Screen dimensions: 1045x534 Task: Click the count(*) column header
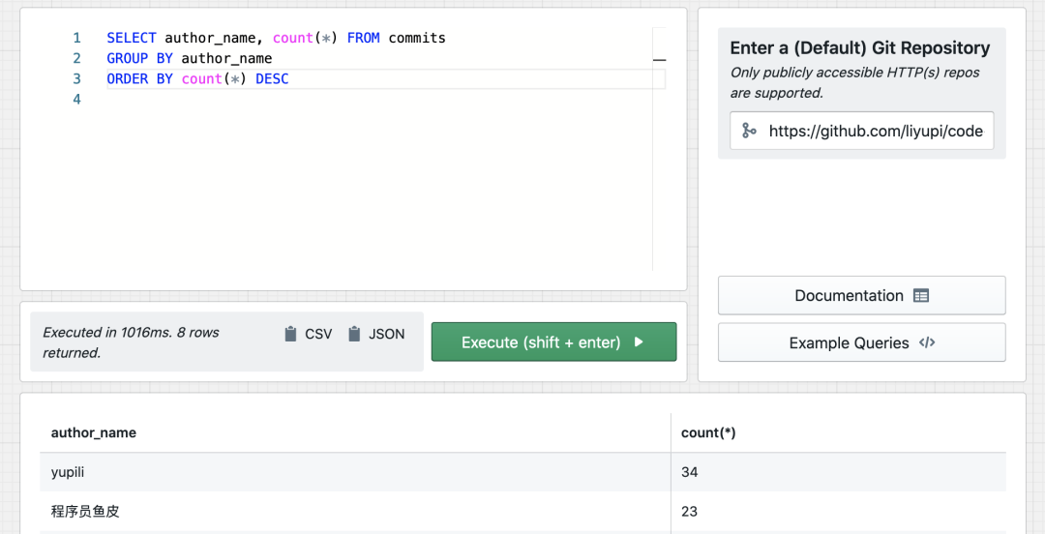pos(708,432)
